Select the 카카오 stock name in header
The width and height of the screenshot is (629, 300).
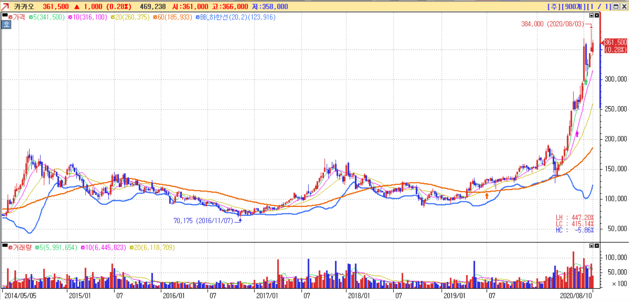[x=24, y=7]
